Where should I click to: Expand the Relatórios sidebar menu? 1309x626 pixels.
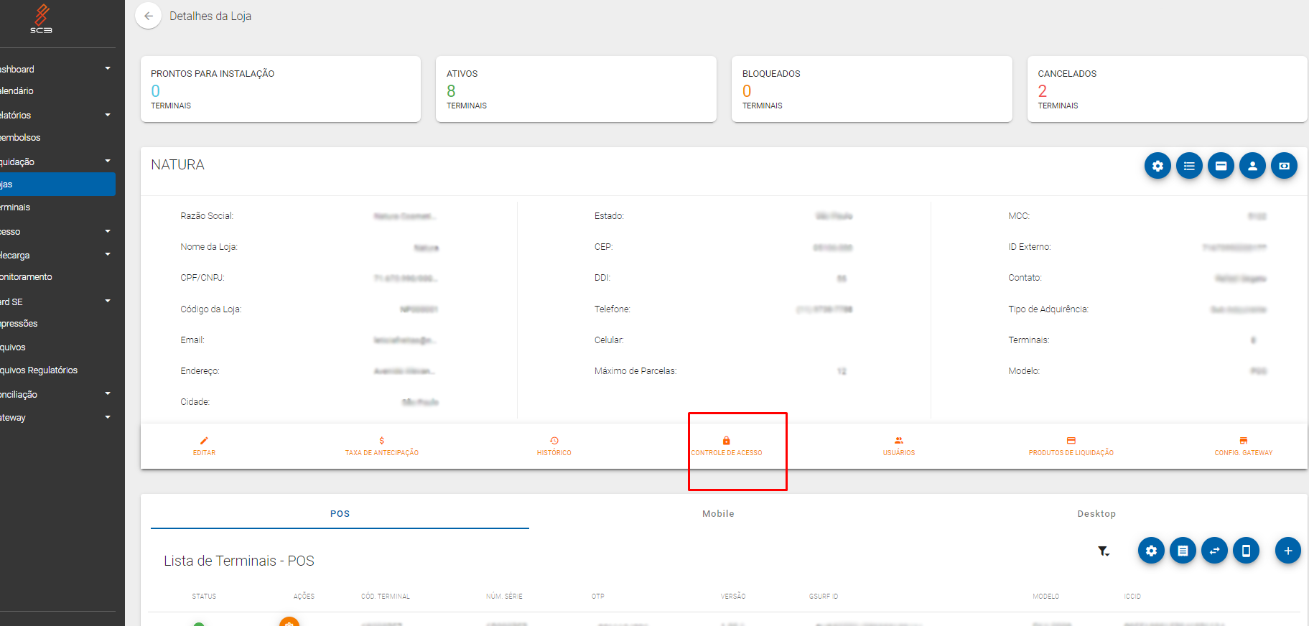pos(56,115)
